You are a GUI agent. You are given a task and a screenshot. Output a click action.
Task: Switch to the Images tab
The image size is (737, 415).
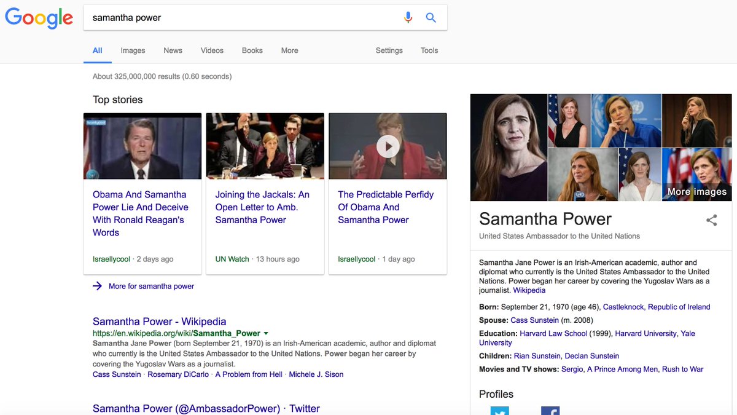(x=133, y=50)
